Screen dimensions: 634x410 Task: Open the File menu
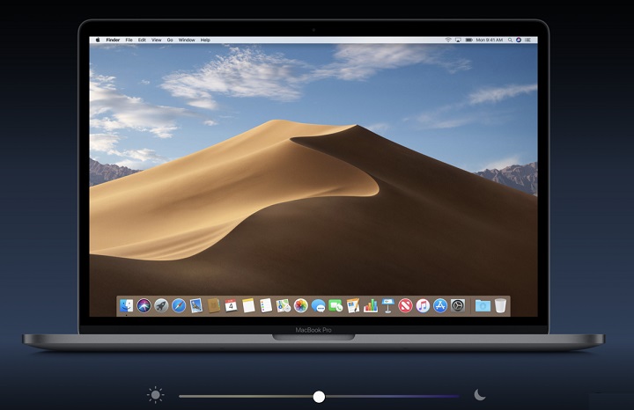[x=129, y=40]
